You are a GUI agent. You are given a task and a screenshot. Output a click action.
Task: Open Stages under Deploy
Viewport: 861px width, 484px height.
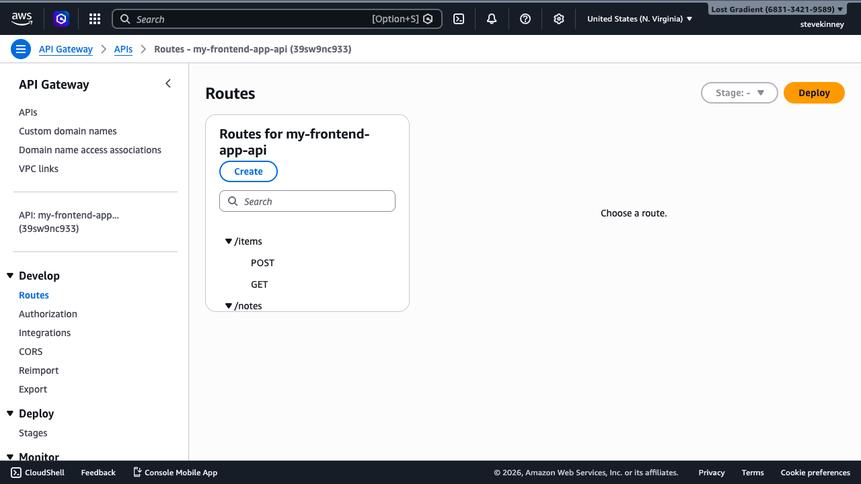click(33, 433)
